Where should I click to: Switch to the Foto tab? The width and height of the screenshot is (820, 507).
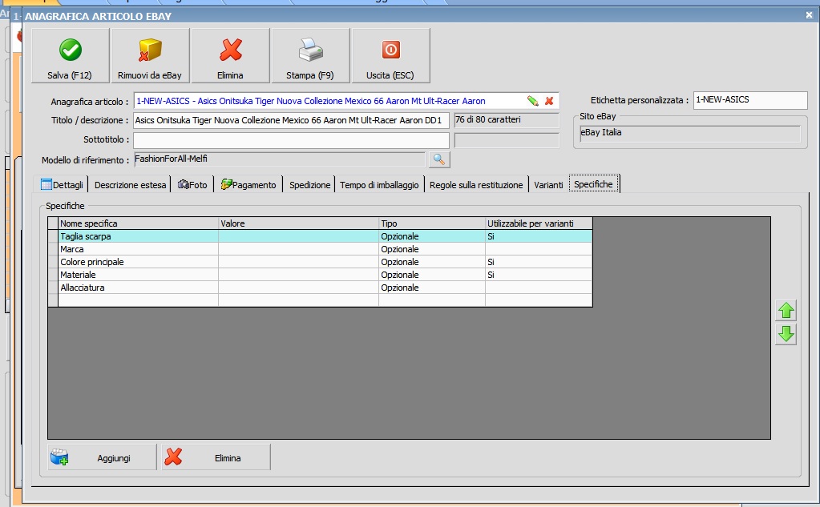[x=192, y=184]
